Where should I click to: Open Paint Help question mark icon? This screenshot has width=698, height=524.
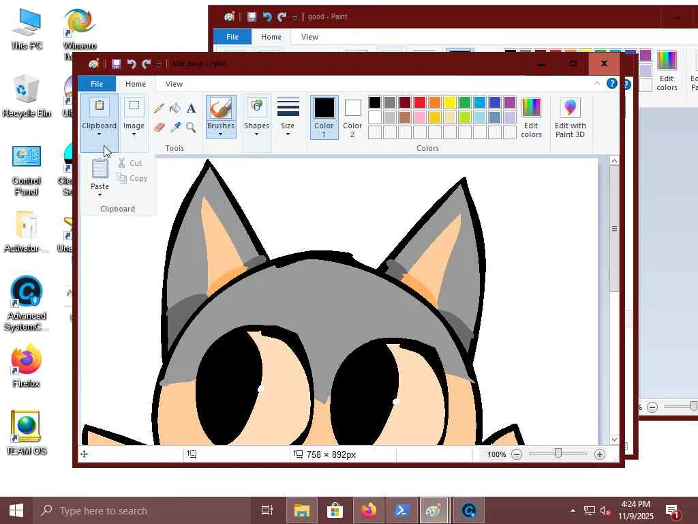tap(611, 83)
